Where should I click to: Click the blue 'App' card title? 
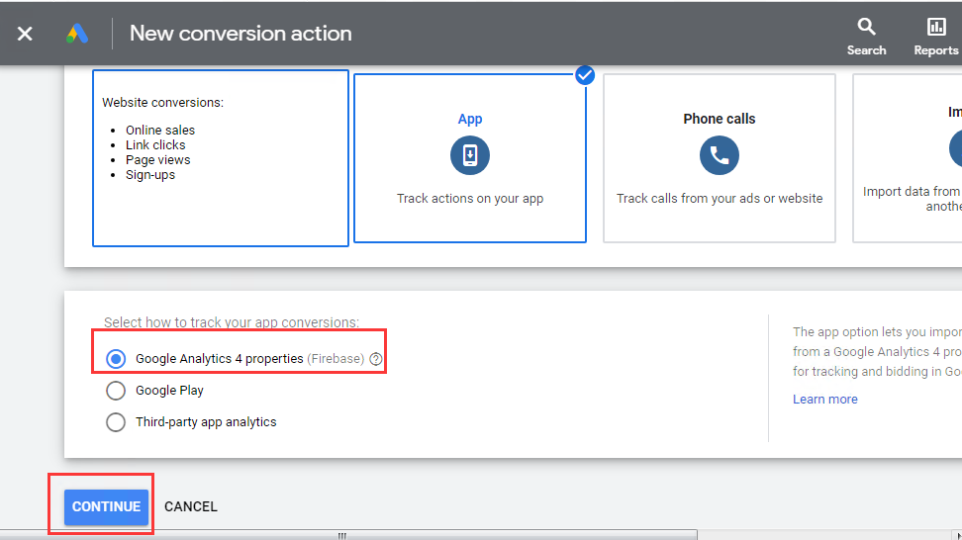(470, 119)
